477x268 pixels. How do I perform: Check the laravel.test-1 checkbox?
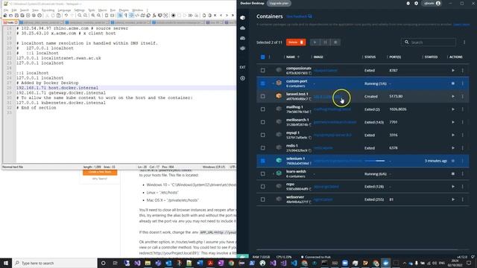(263, 96)
